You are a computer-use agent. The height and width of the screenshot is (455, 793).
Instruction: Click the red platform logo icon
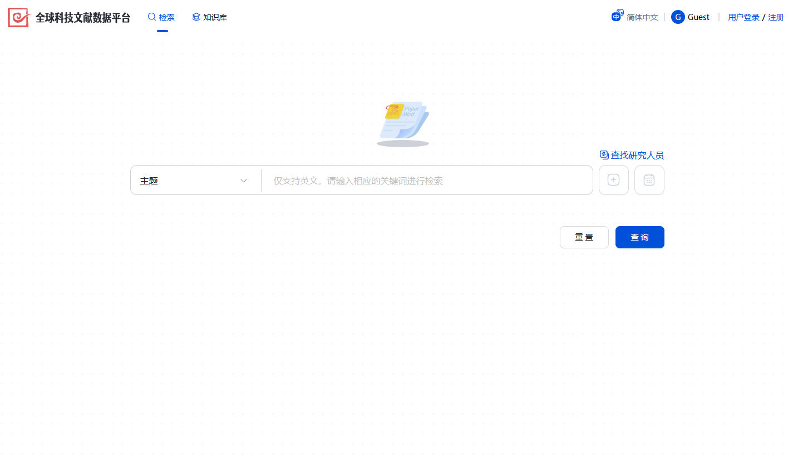tap(18, 17)
